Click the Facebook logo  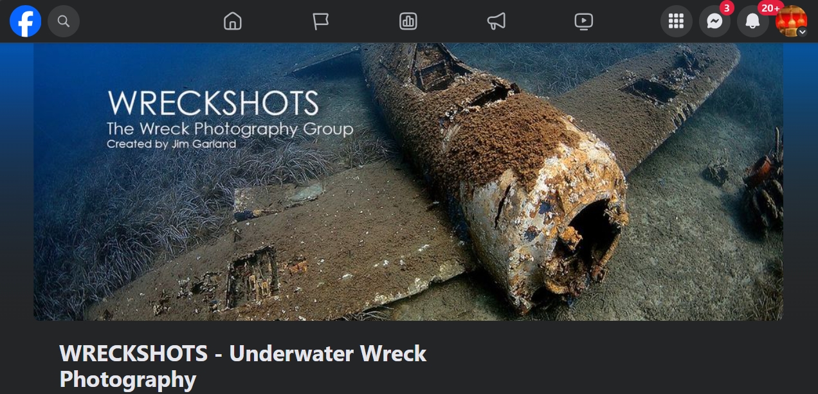26,21
